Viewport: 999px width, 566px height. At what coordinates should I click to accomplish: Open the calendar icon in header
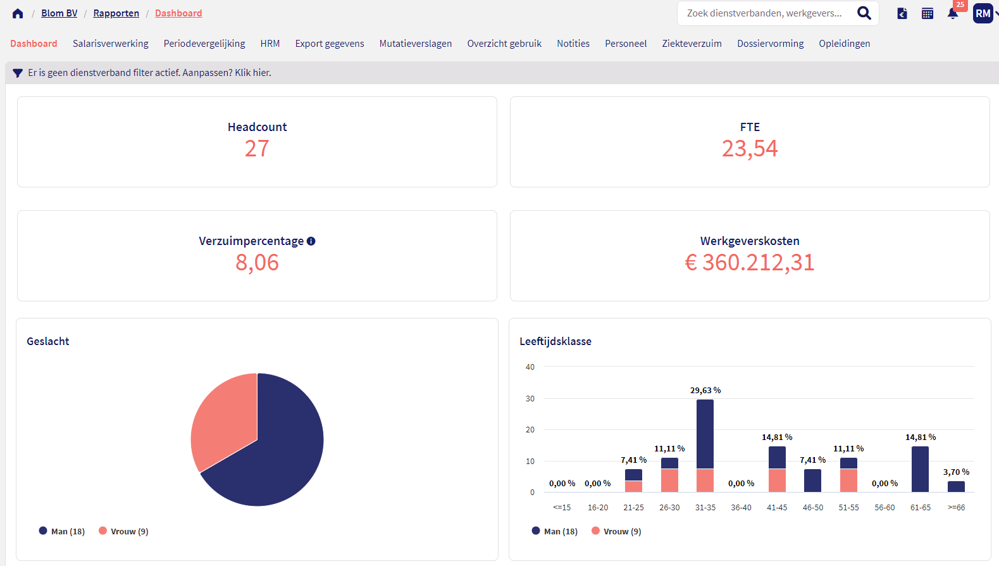(928, 13)
